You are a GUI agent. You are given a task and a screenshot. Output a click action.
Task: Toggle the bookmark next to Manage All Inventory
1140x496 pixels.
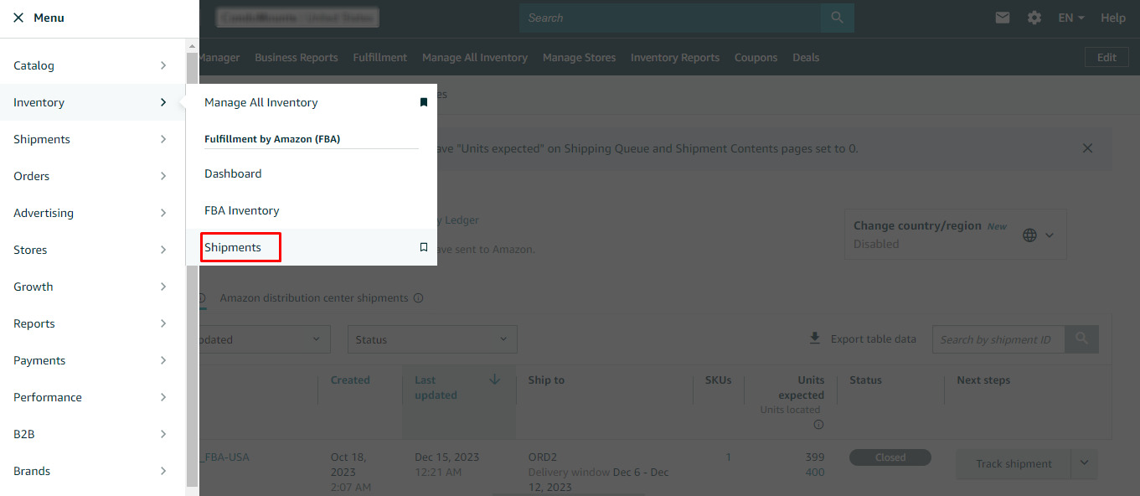(x=424, y=102)
